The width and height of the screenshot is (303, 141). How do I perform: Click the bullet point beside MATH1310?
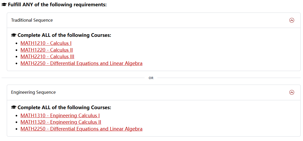pyautogui.click(x=17, y=116)
